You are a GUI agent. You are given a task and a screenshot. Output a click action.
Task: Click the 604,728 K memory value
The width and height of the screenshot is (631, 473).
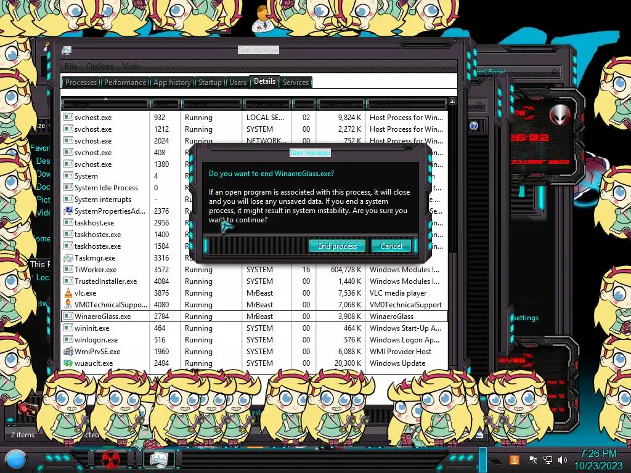[346, 270]
